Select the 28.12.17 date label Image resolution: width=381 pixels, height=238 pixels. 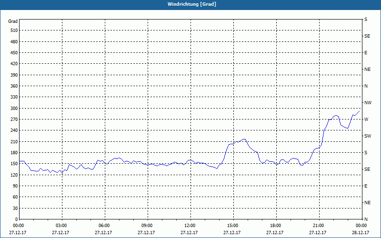(x=361, y=233)
